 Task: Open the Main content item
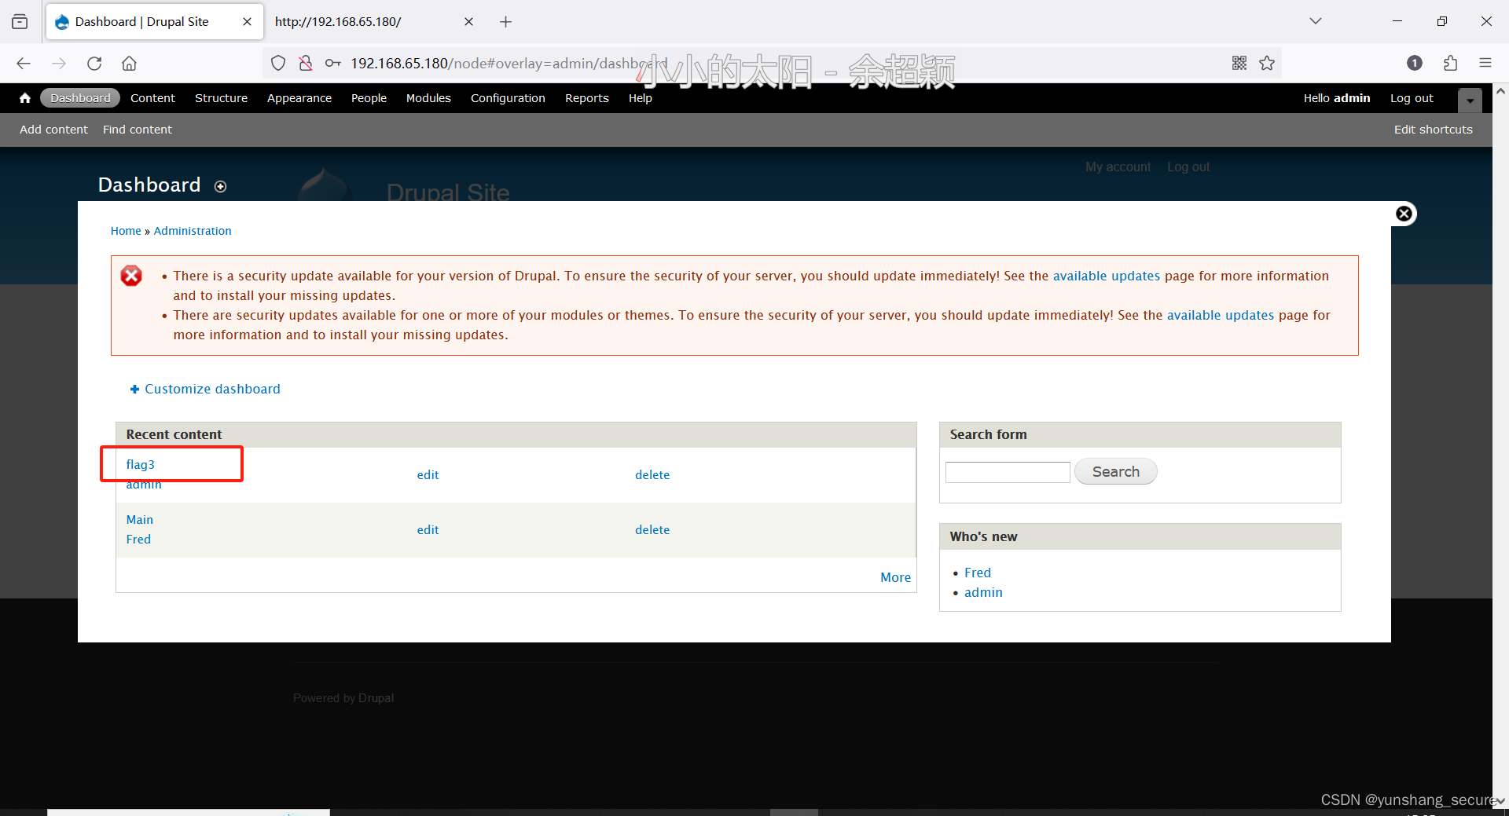(x=140, y=519)
